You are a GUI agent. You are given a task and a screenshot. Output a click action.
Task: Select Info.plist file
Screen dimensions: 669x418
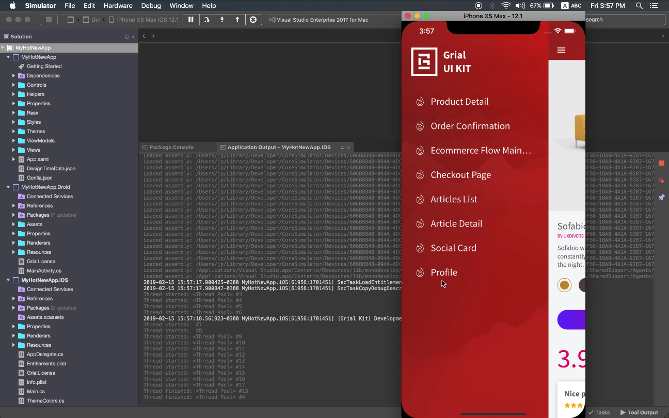click(x=37, y=382)
